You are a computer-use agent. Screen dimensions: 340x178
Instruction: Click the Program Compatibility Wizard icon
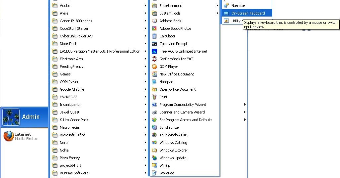pos(154,105)
